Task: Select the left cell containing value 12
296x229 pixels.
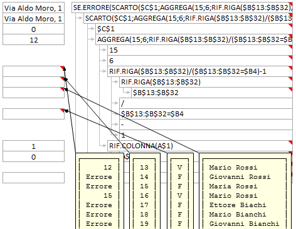Action: (33, 39)
